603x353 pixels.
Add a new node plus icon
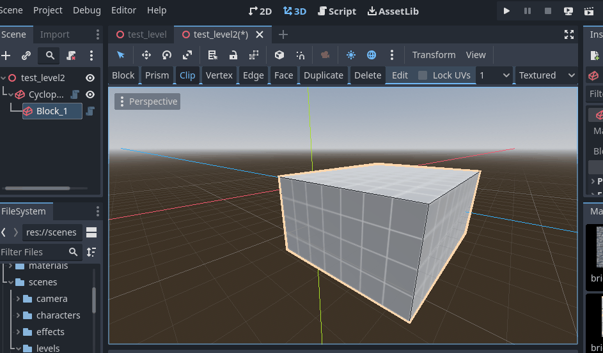click(6, 56)
